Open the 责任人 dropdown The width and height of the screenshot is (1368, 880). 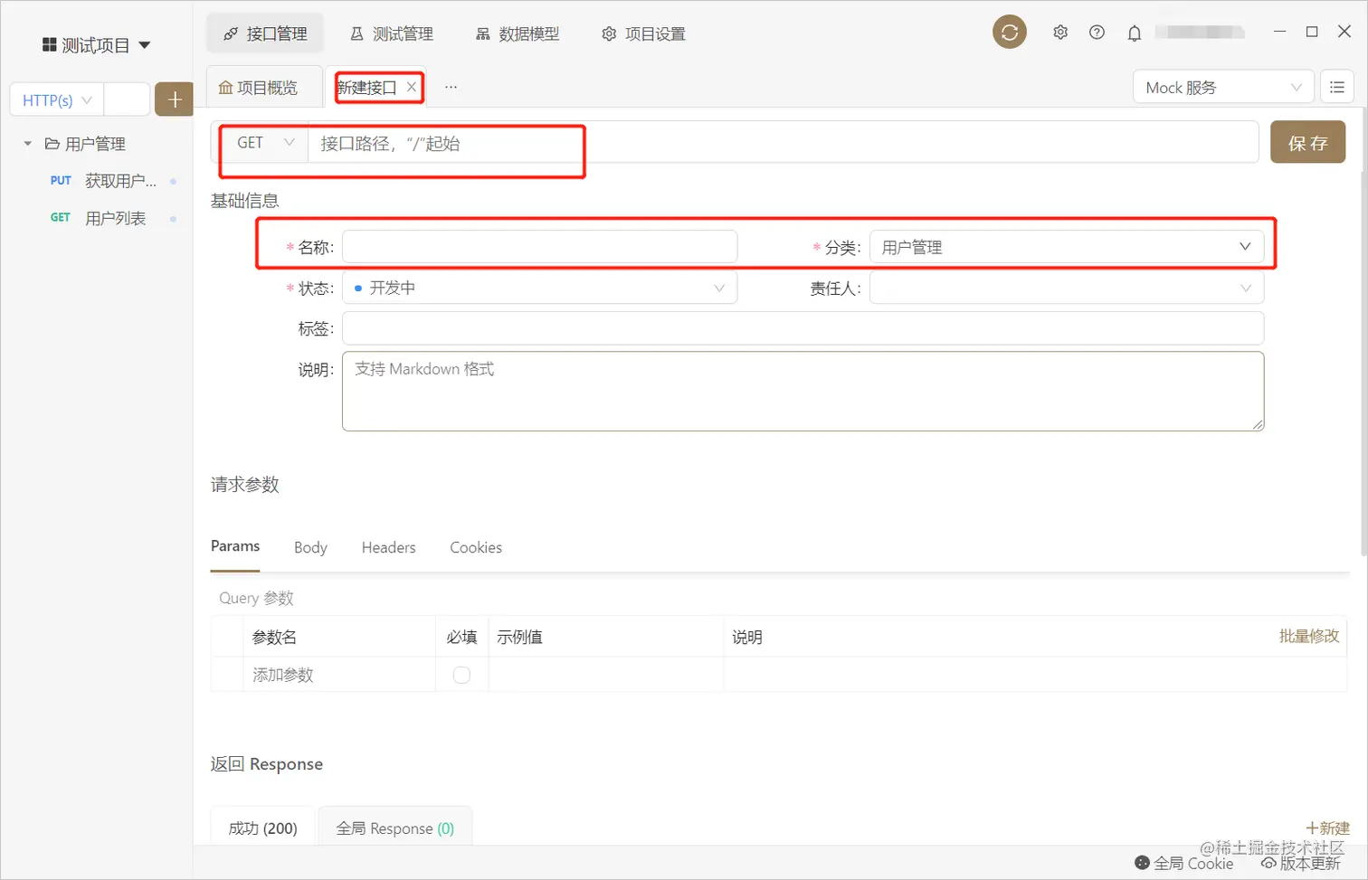[1067, 288]
